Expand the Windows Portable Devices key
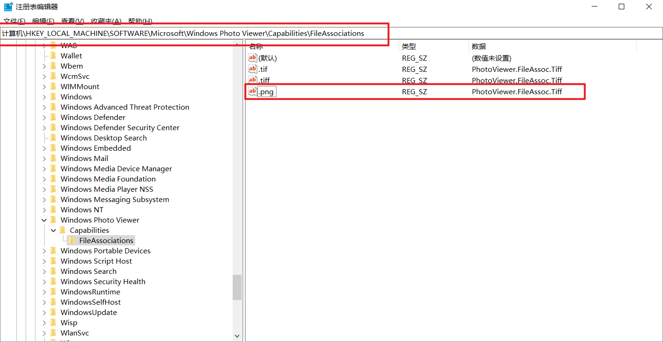Image resolution: width=663 pixels, height=342 pixels. pos(44,251)
